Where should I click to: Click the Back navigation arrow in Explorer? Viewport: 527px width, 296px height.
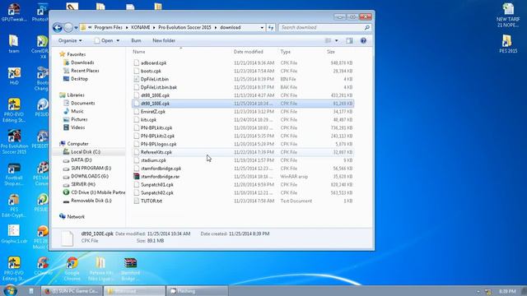tap(58, 27)
